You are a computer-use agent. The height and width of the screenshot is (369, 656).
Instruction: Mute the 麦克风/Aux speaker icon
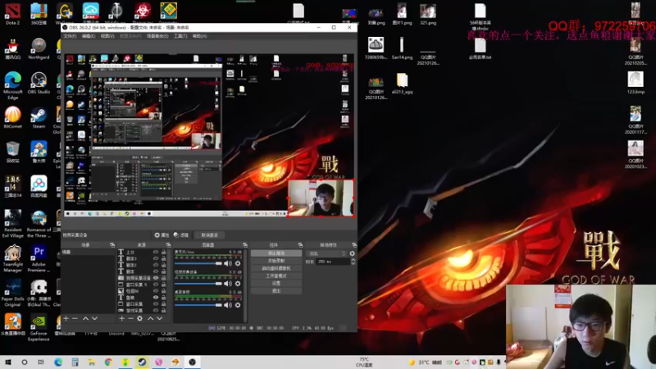(228, 263)
